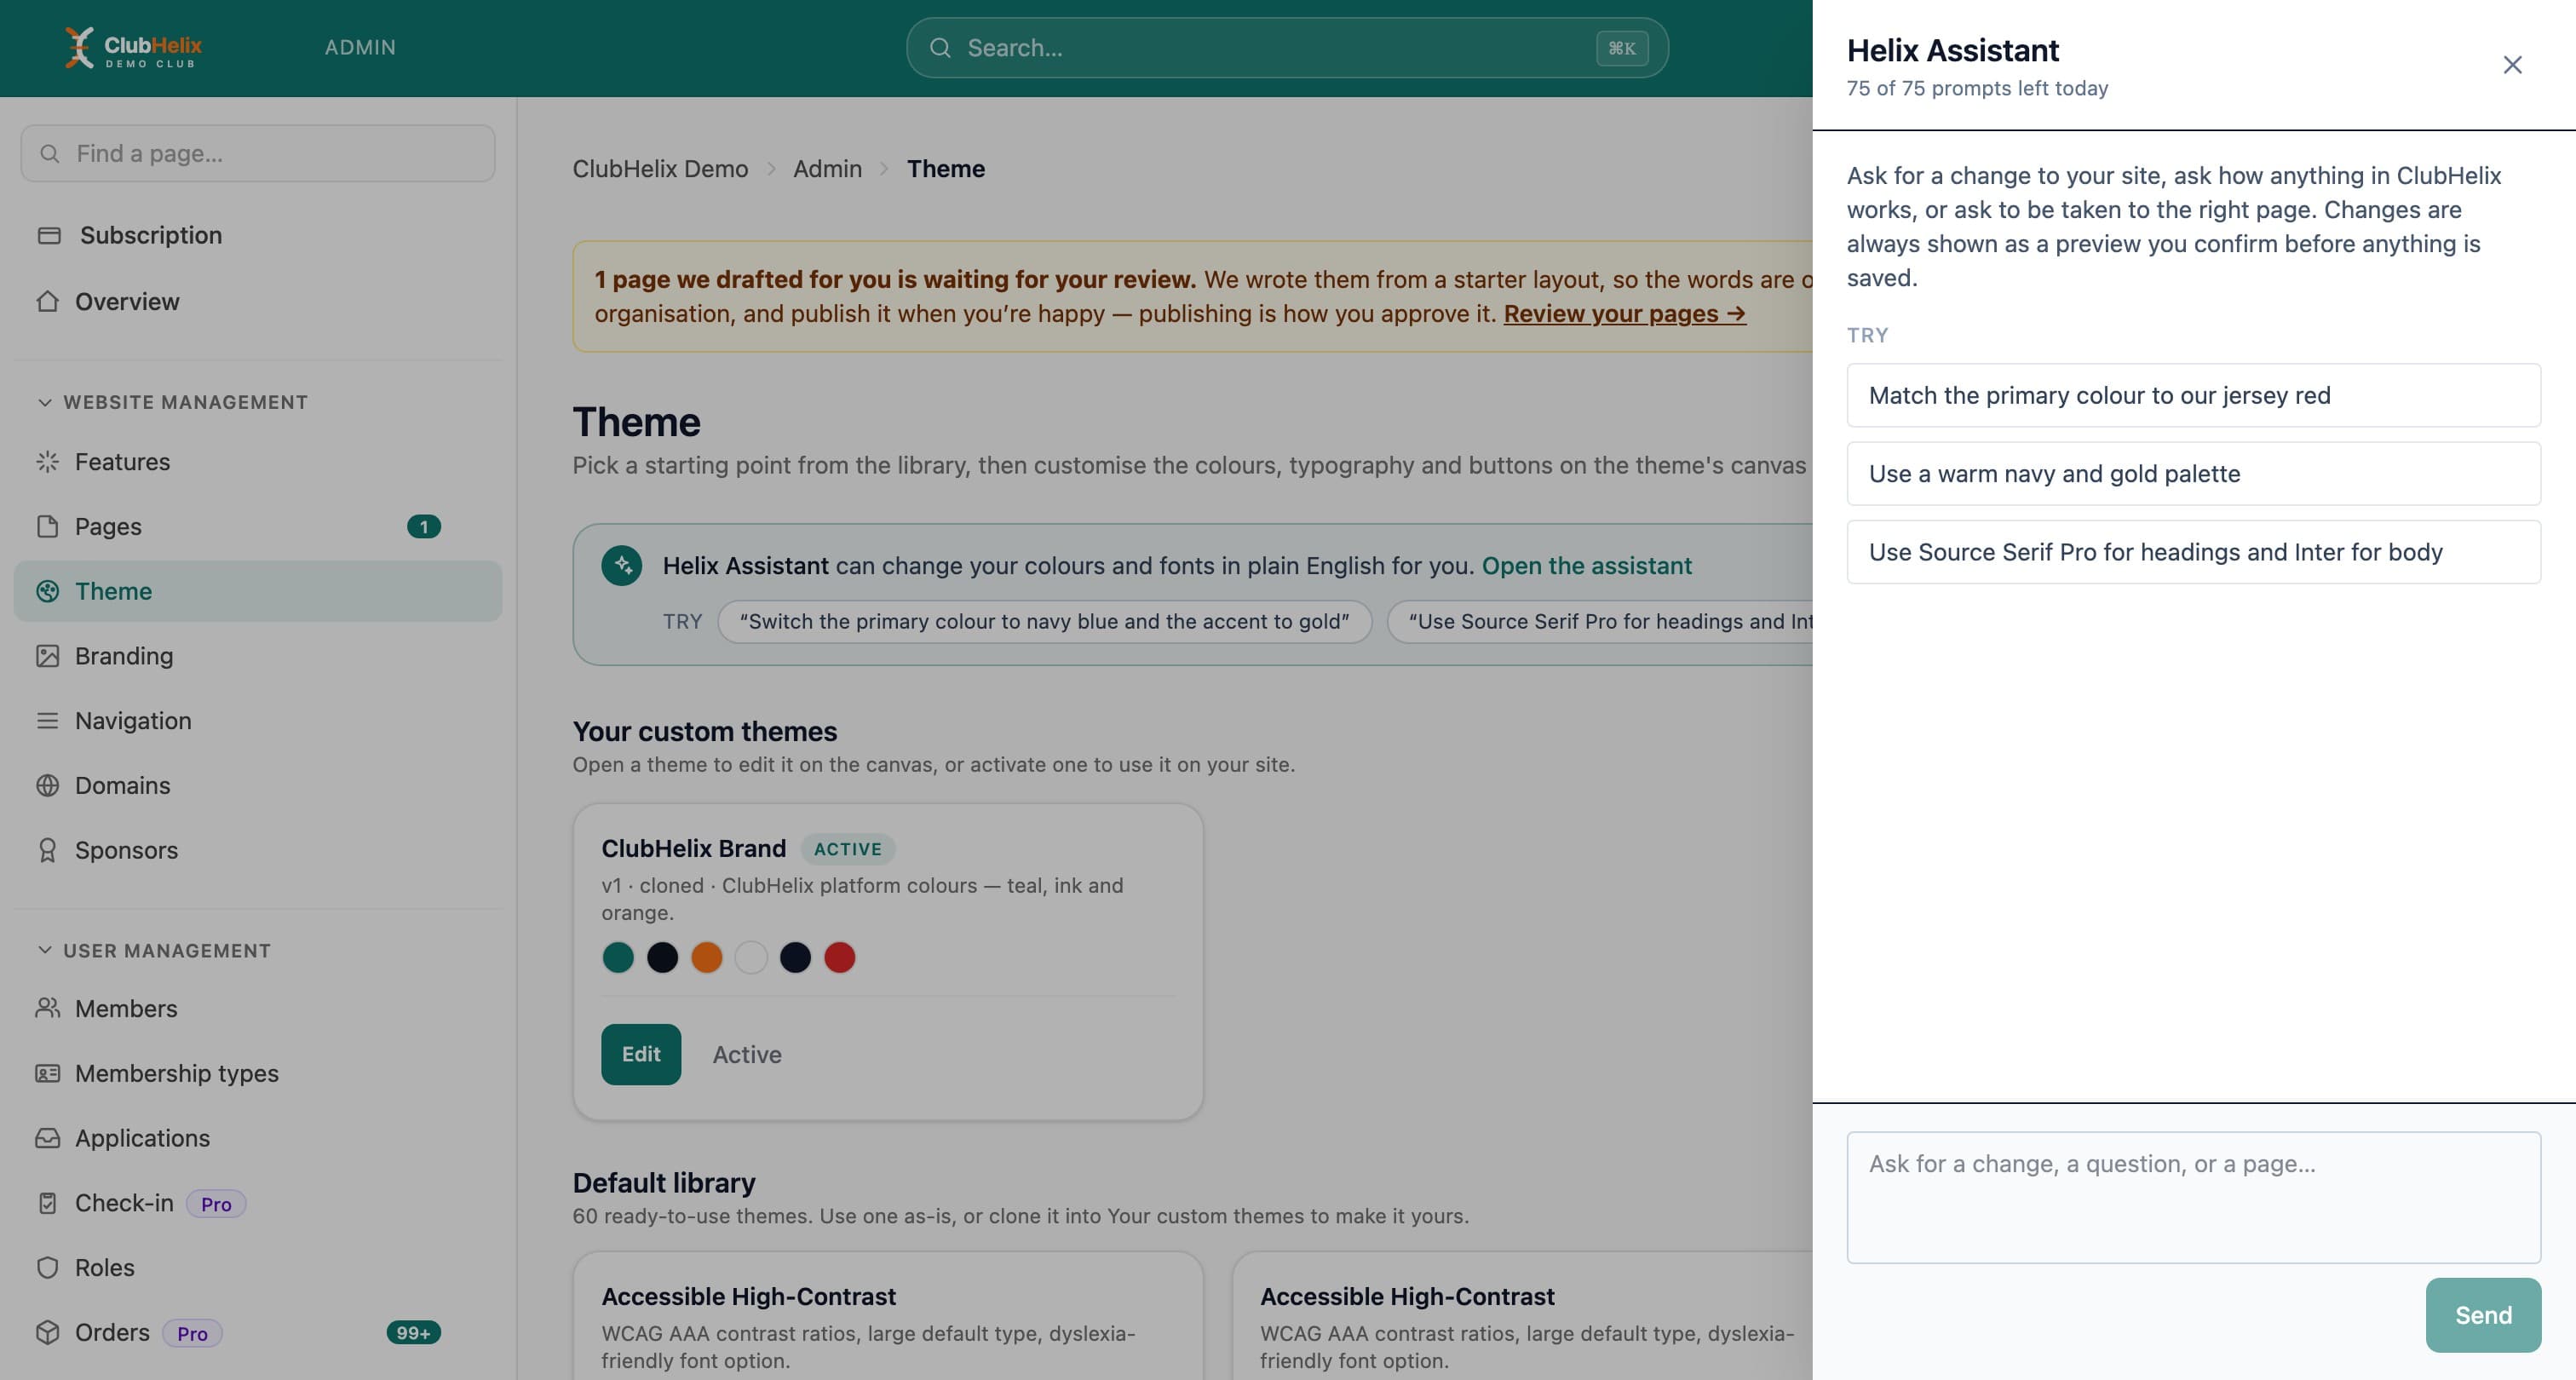The image size is (2576, 1380).
Task: Click the Check-in clipboard icon
Action: click(47, 1203)
